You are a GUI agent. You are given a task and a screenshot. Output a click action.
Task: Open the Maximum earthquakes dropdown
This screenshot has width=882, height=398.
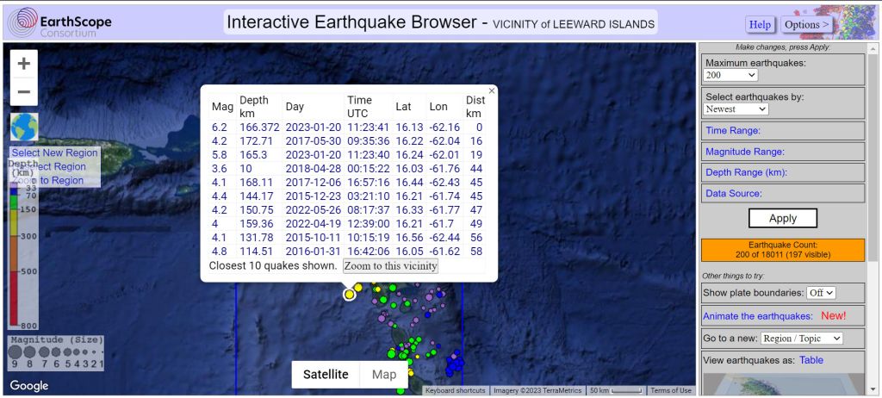coord(730,75)
